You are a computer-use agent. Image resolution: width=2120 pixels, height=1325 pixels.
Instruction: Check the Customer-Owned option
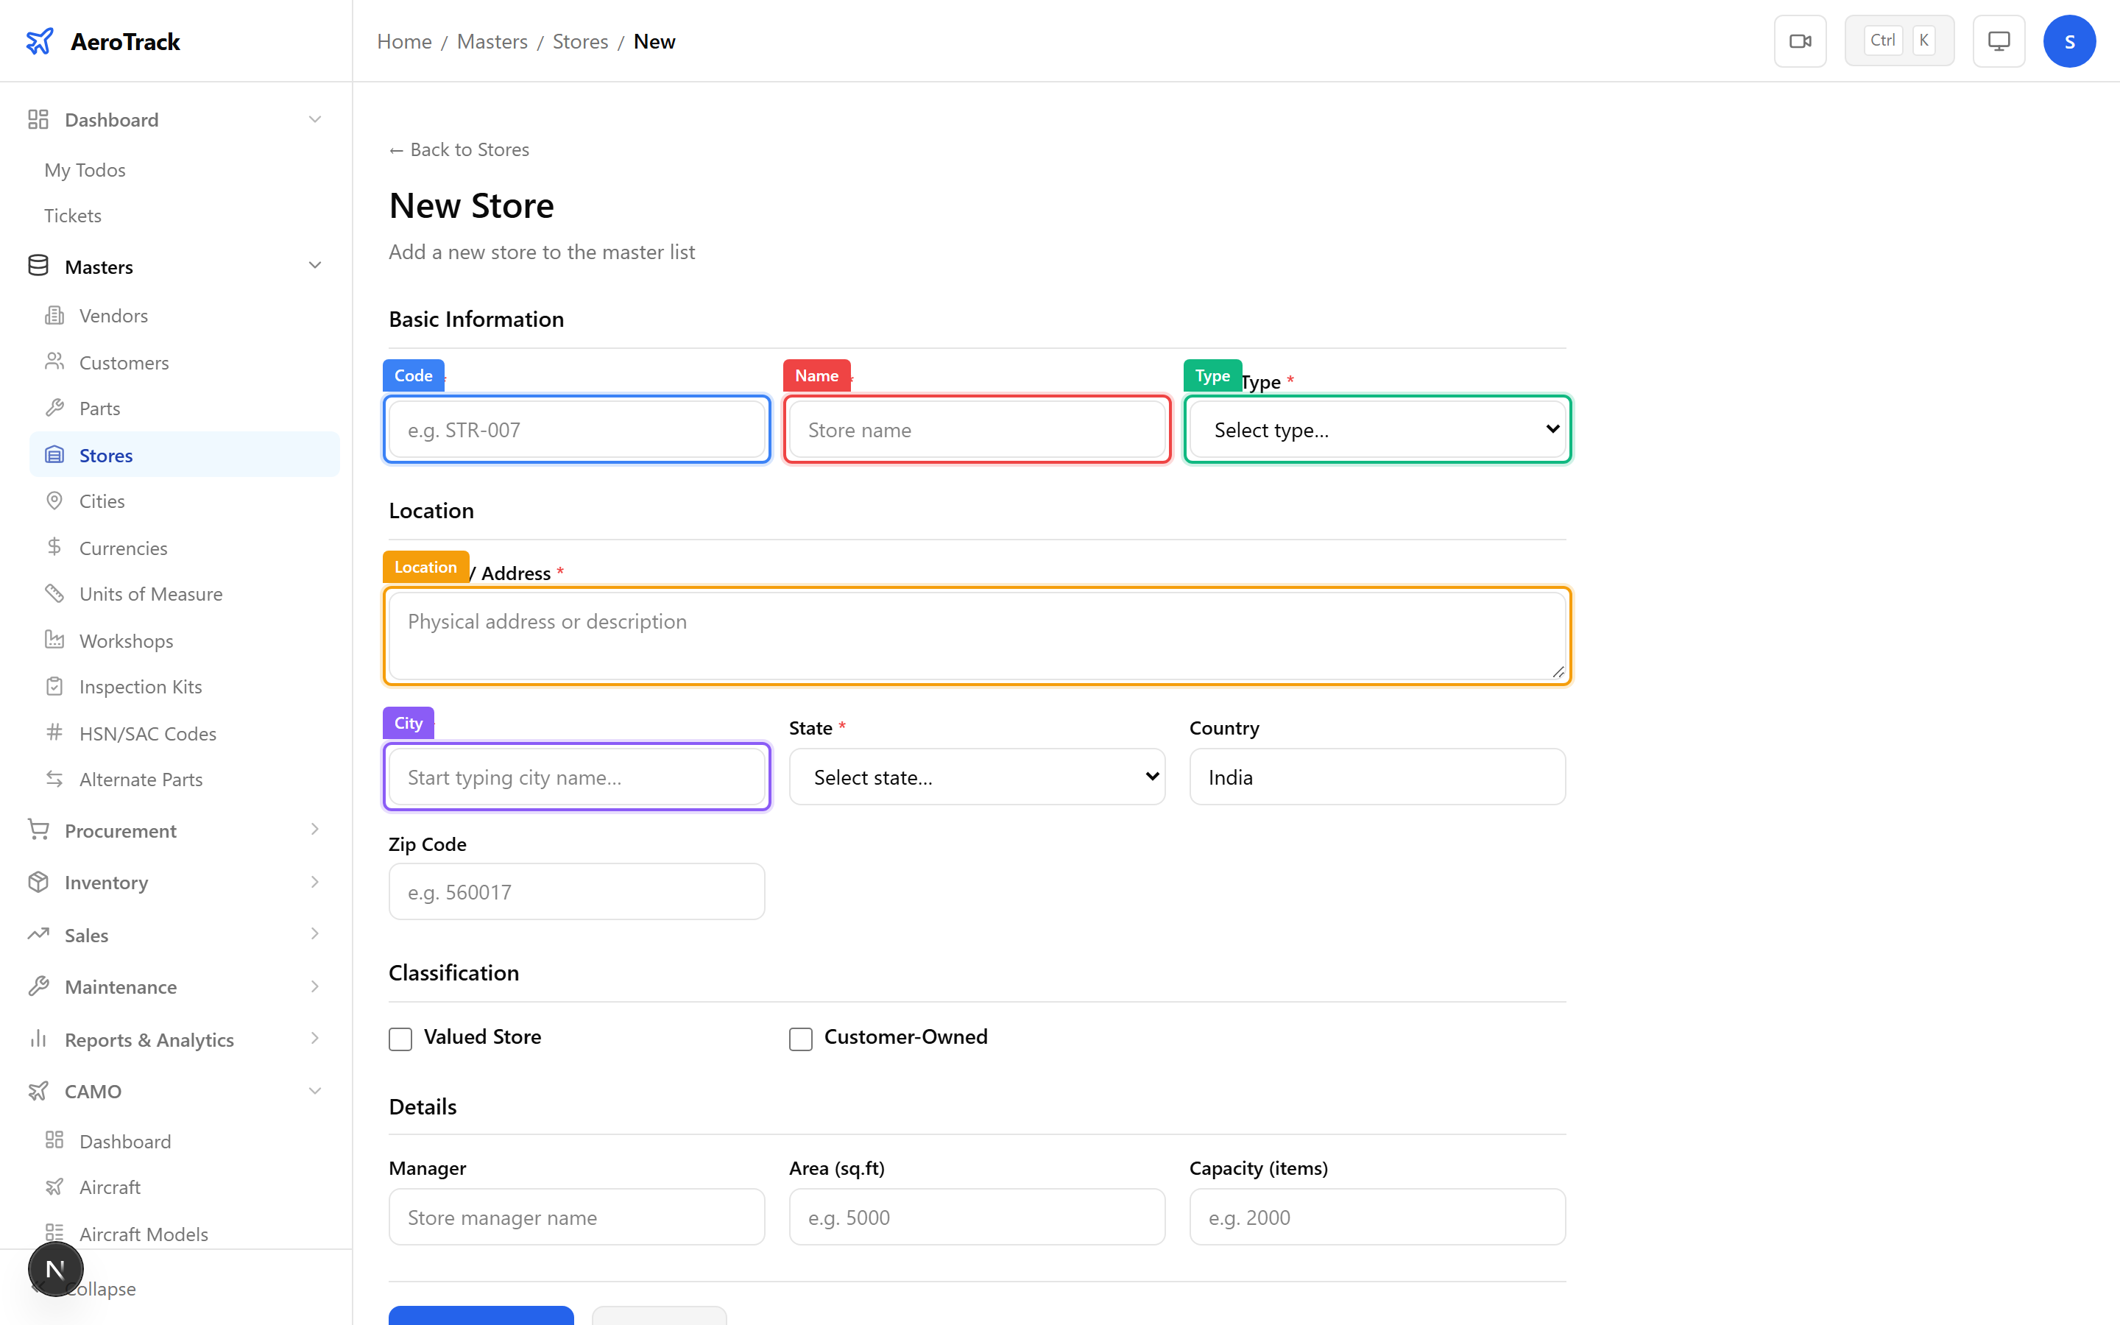800,1039
